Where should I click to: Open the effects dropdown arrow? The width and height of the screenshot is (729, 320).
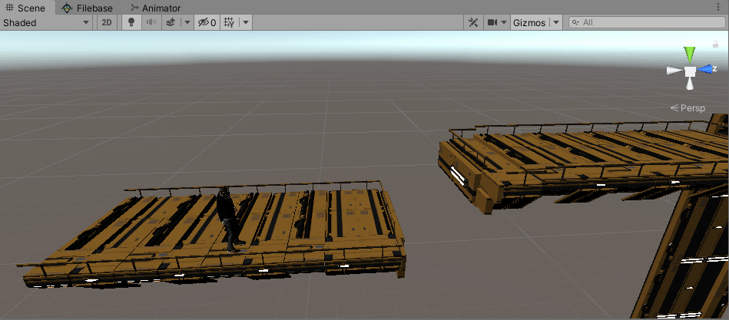(187, 22)
